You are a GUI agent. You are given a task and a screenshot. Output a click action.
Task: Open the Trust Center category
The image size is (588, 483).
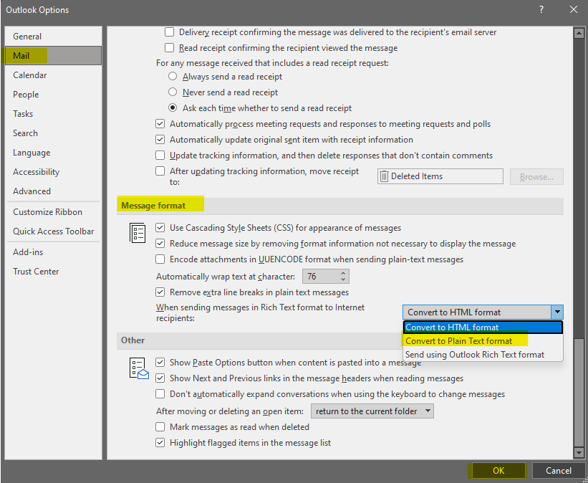[53, 272]
